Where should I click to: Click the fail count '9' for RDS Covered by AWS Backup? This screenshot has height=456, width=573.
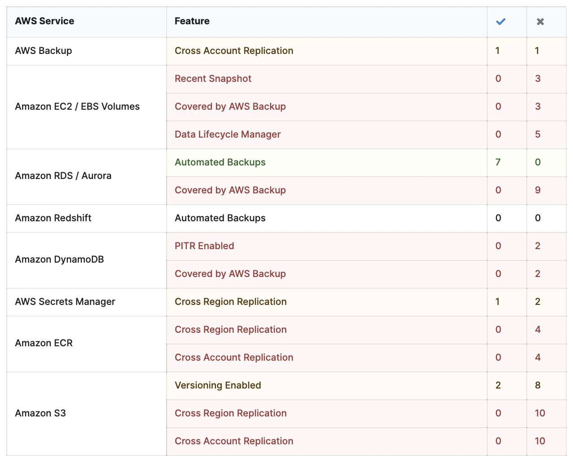[538, 190]
